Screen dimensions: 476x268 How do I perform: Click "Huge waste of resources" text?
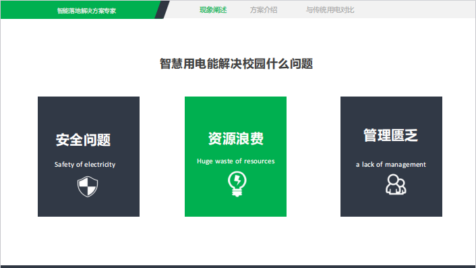click(x=236, y=161)
